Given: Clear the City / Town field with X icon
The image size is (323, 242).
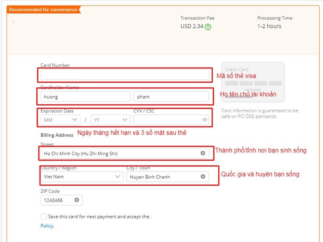Looking at the screenshot, I should coord(203,177).
